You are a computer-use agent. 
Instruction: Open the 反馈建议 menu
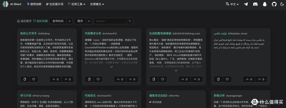coord(97,4)
